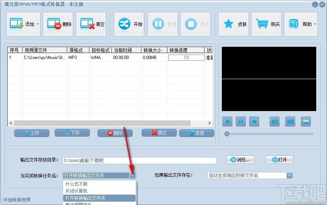Click the player seek slider handle

click(227, 134)
